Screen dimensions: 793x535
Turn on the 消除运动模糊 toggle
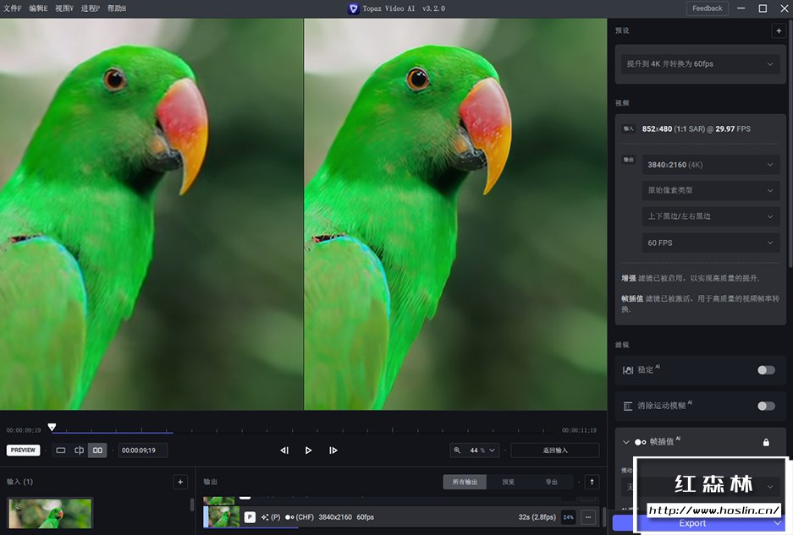coord(765,405)
